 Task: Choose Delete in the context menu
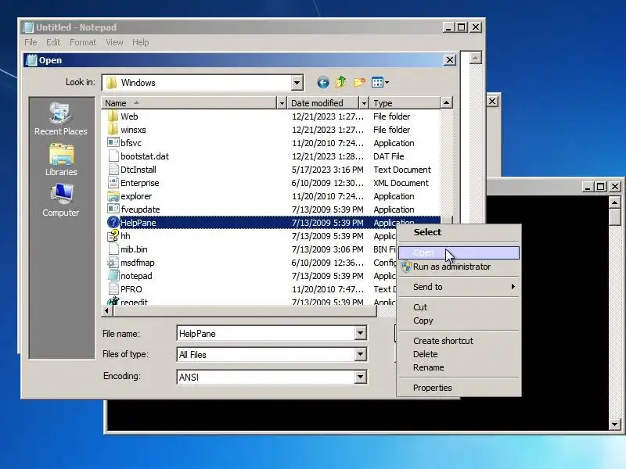tap(459, 354)
